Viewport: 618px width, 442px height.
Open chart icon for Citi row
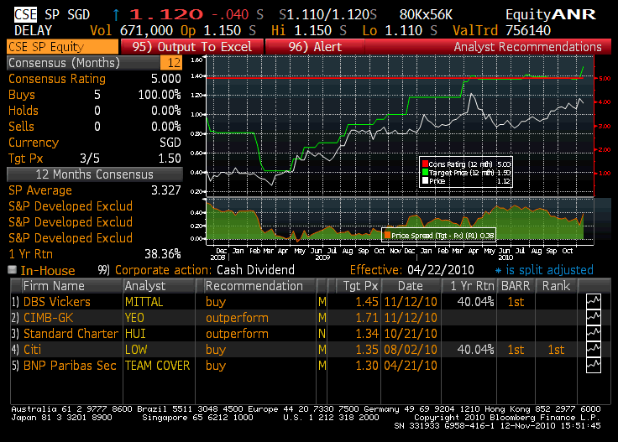[x=593, y=349]
